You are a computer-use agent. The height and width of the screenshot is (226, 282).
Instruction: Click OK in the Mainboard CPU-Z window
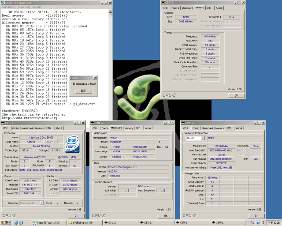pos(166,215)
